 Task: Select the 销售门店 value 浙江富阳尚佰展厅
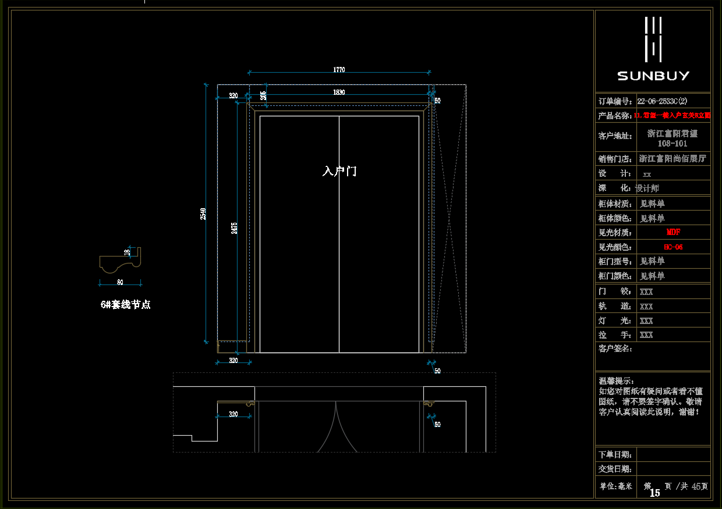tap(673, 158)
